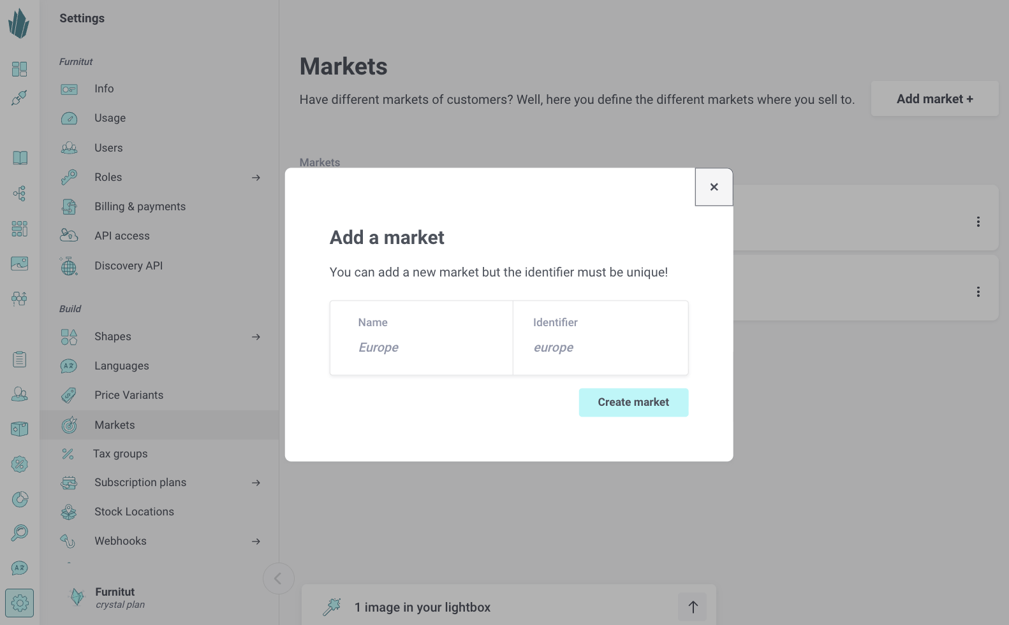
Task: Open the customers icon in left rail
Action: [20, 394]
